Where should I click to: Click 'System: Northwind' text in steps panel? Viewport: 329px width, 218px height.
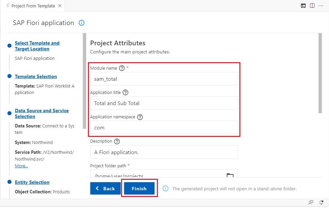[x=34, y=143]
